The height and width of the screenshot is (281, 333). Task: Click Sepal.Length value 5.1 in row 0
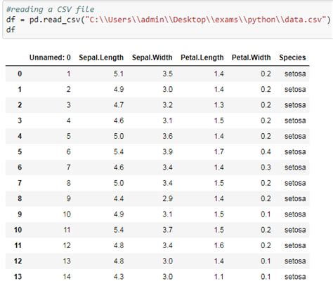[x=119, y=74]
